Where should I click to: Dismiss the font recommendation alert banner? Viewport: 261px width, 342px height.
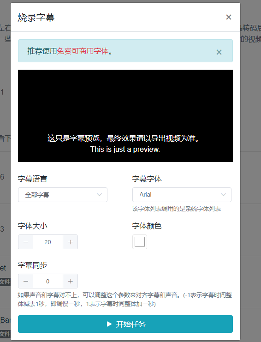point(219,52)
